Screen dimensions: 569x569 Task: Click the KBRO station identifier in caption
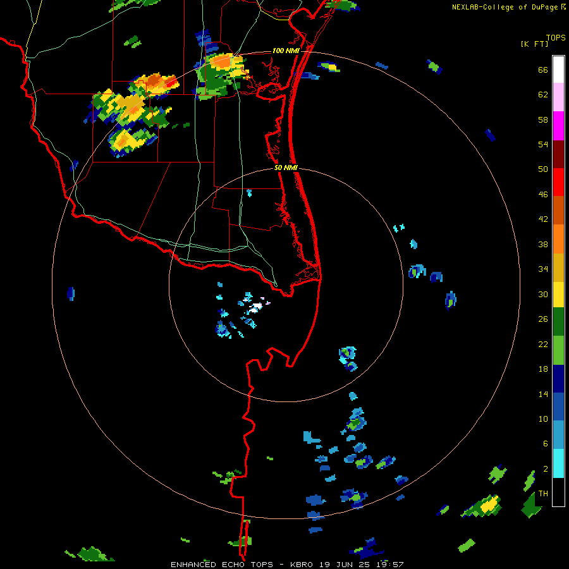[303, 565]
